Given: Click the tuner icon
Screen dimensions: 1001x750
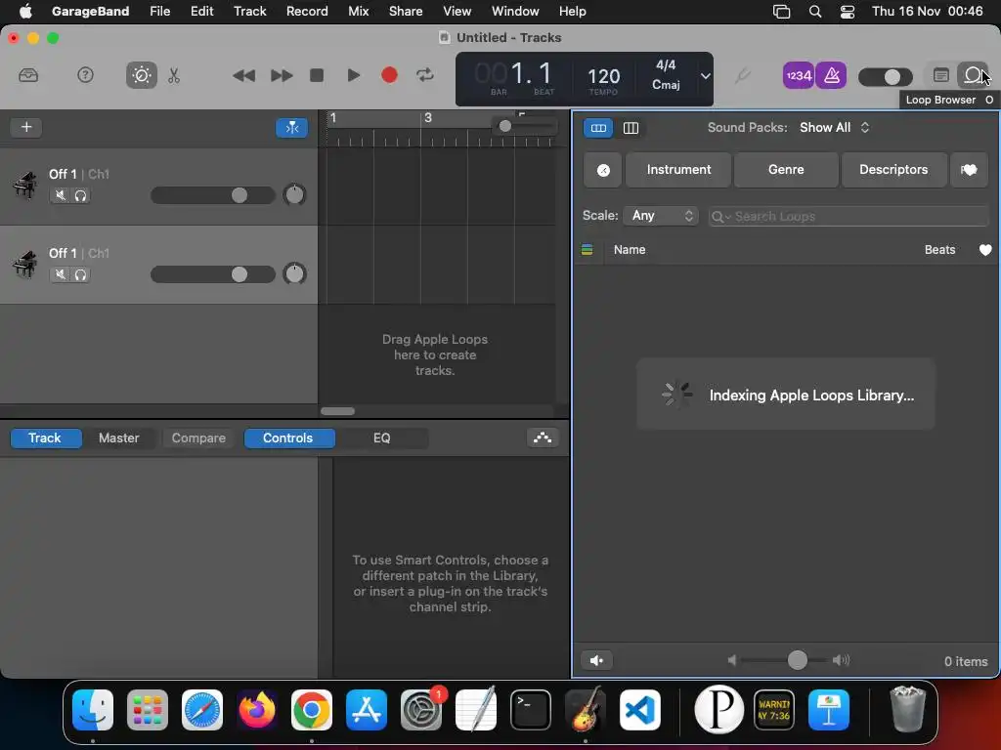Looking at the screenshot, I should pos(741,75).
